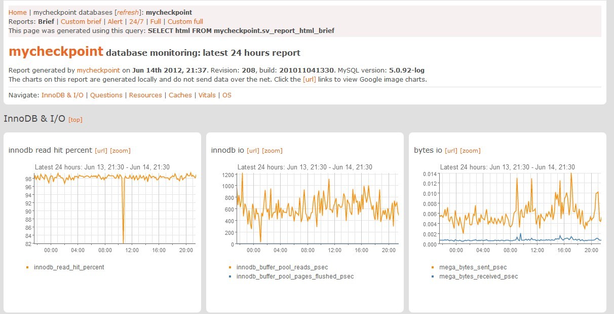
Task: Zoom the bytes io chart
Action: [x=470, y=151]
